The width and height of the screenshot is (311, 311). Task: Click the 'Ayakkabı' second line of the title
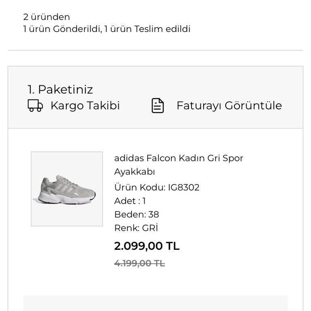[134, 172]
